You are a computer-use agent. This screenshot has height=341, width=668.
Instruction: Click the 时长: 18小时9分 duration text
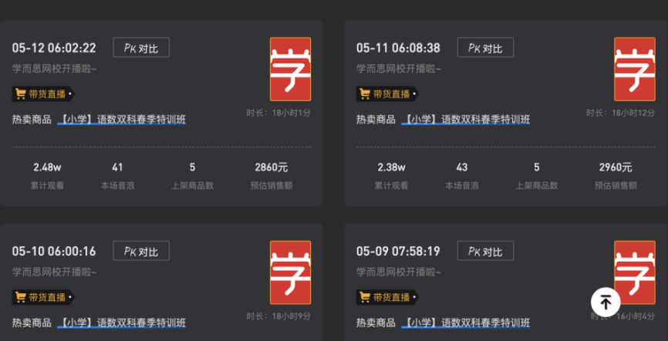coord(278,316)
